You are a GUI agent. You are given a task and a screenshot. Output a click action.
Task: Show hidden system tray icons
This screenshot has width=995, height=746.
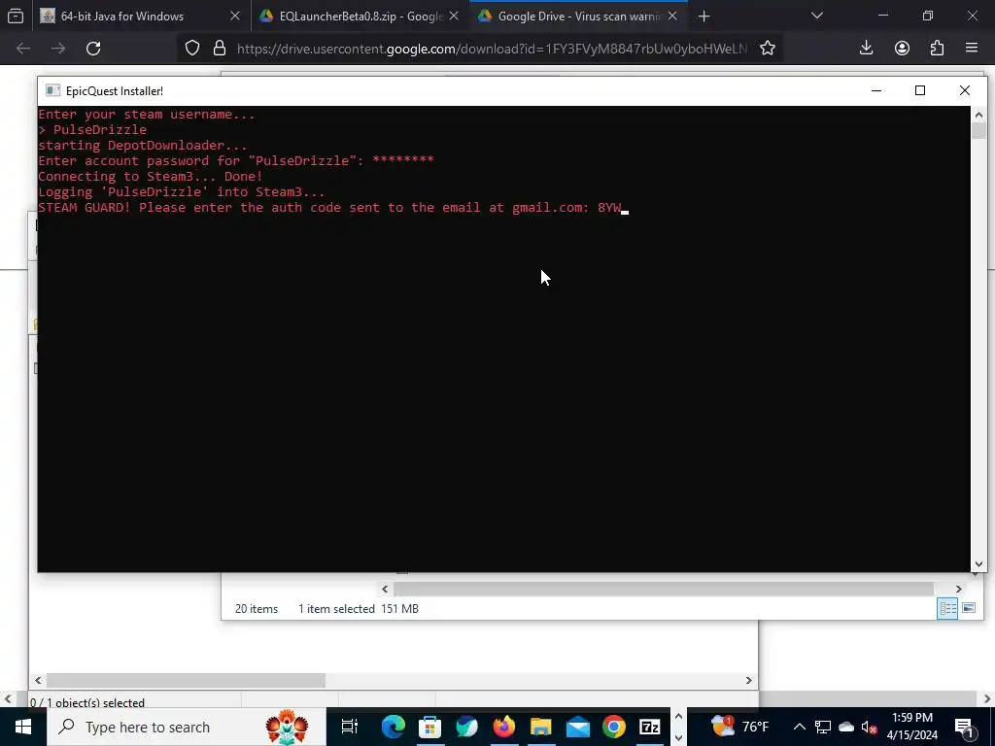[800, 727]
